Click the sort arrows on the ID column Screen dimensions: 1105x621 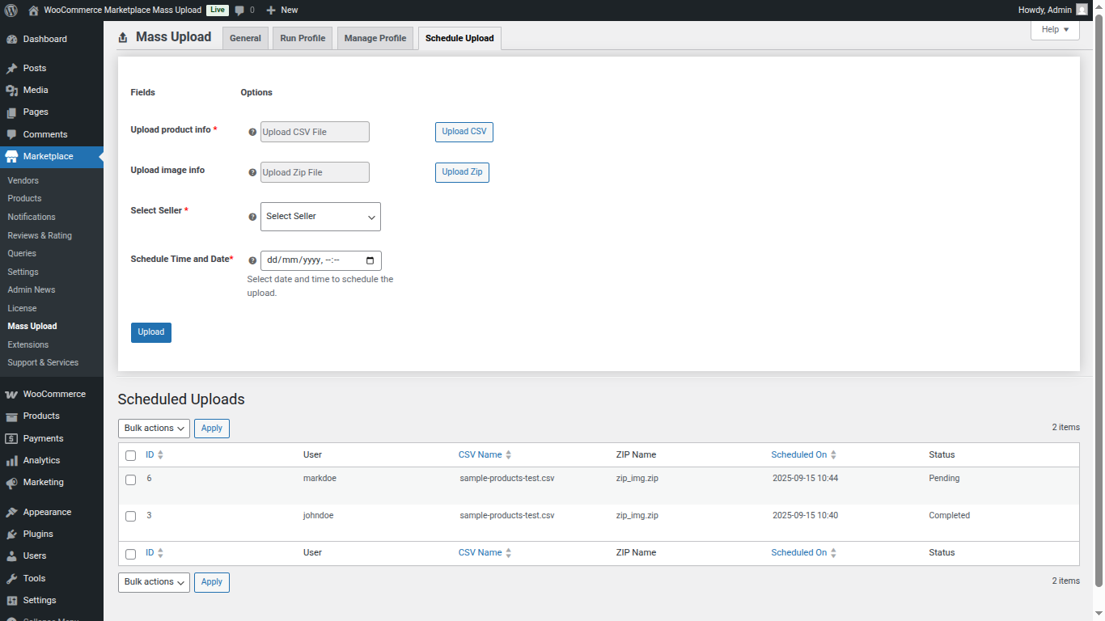[x=159, y=454]
